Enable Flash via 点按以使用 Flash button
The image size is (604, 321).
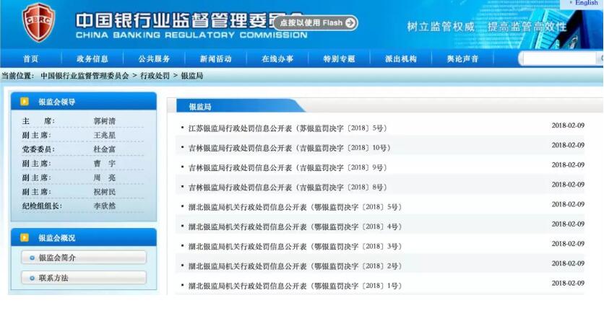point(316,22)
